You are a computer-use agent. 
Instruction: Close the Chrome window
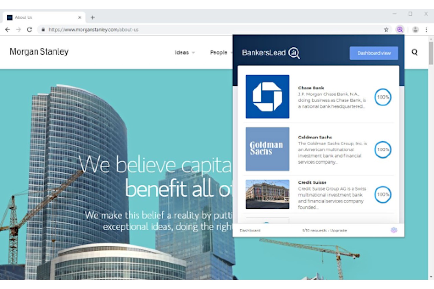point(426,14)
